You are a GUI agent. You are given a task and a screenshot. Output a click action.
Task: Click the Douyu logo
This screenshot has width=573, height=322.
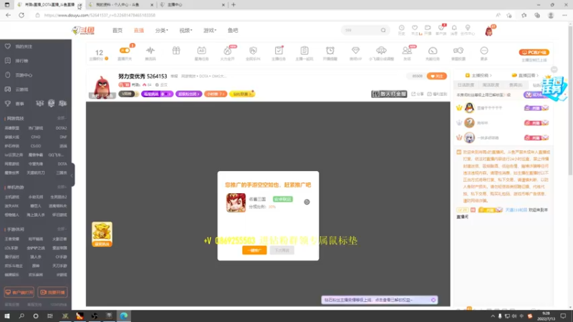click(x=83, y=30)
